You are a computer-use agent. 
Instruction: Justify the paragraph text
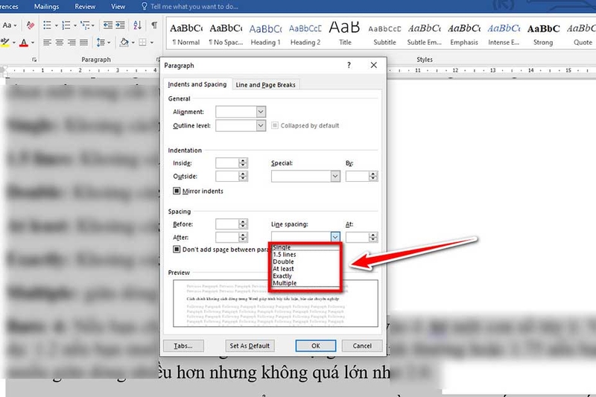click(x=84, y=42)
